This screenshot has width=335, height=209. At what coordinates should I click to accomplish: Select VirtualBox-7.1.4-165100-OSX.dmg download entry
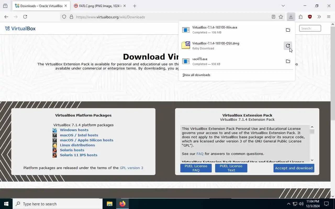click(232, 46)
